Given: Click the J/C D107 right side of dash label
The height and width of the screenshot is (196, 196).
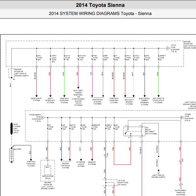Looking at the screenshot, I should [x=123, y=183].
